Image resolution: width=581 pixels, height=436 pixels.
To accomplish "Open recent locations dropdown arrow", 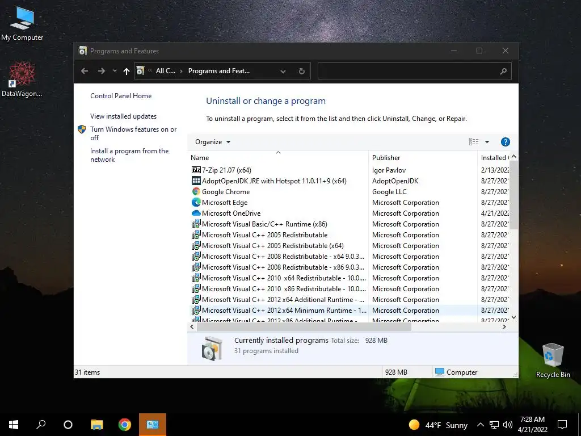I will tap(115, 71).
